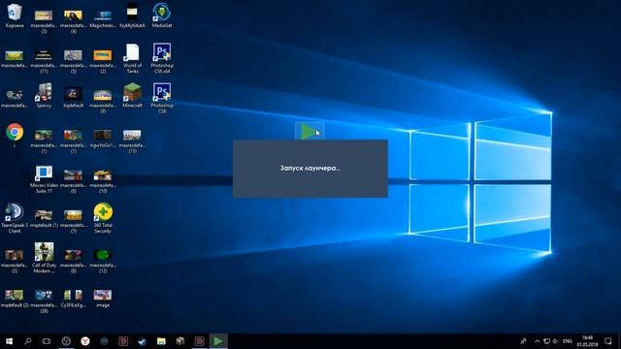Select the maxresdefault (10) image file
This screenshot has height=349, width=621.
coord(103,181)
